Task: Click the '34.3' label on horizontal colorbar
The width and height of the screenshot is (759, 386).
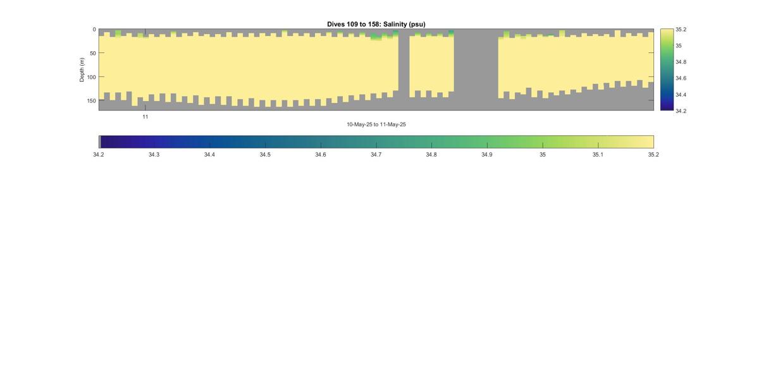Action: (x=154, y=155)
